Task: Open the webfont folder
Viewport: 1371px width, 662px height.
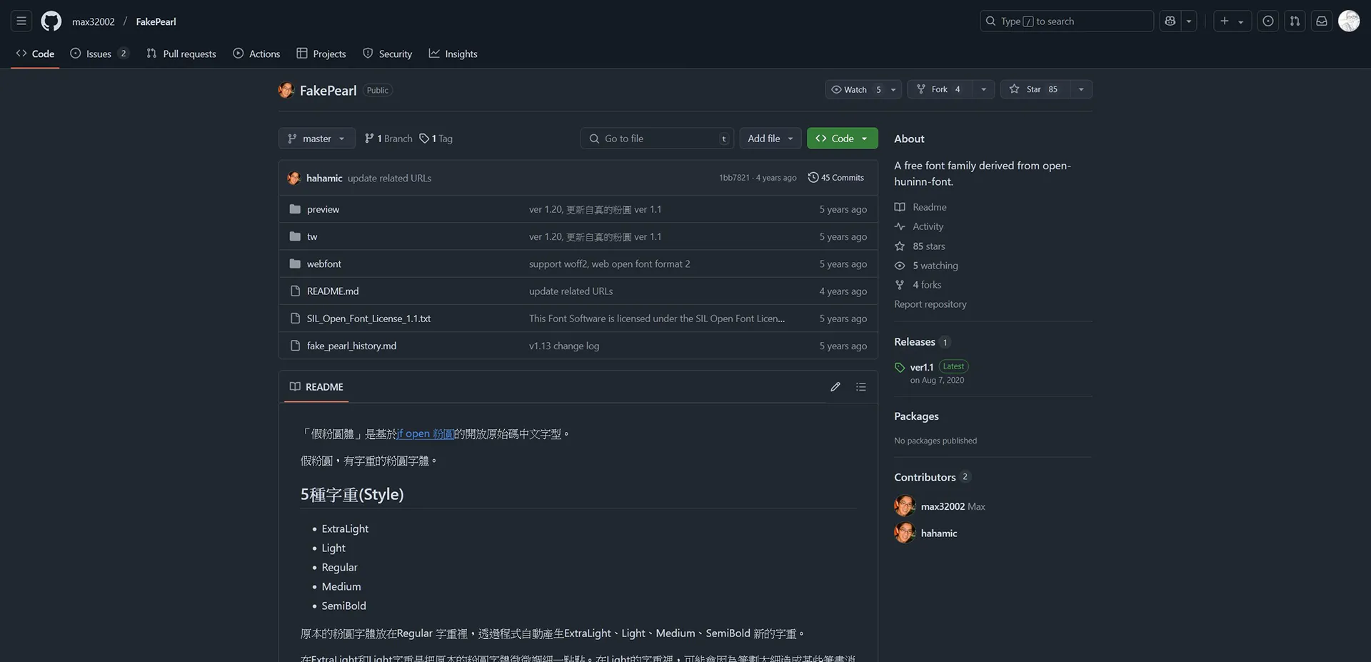Action: (324, 264)
